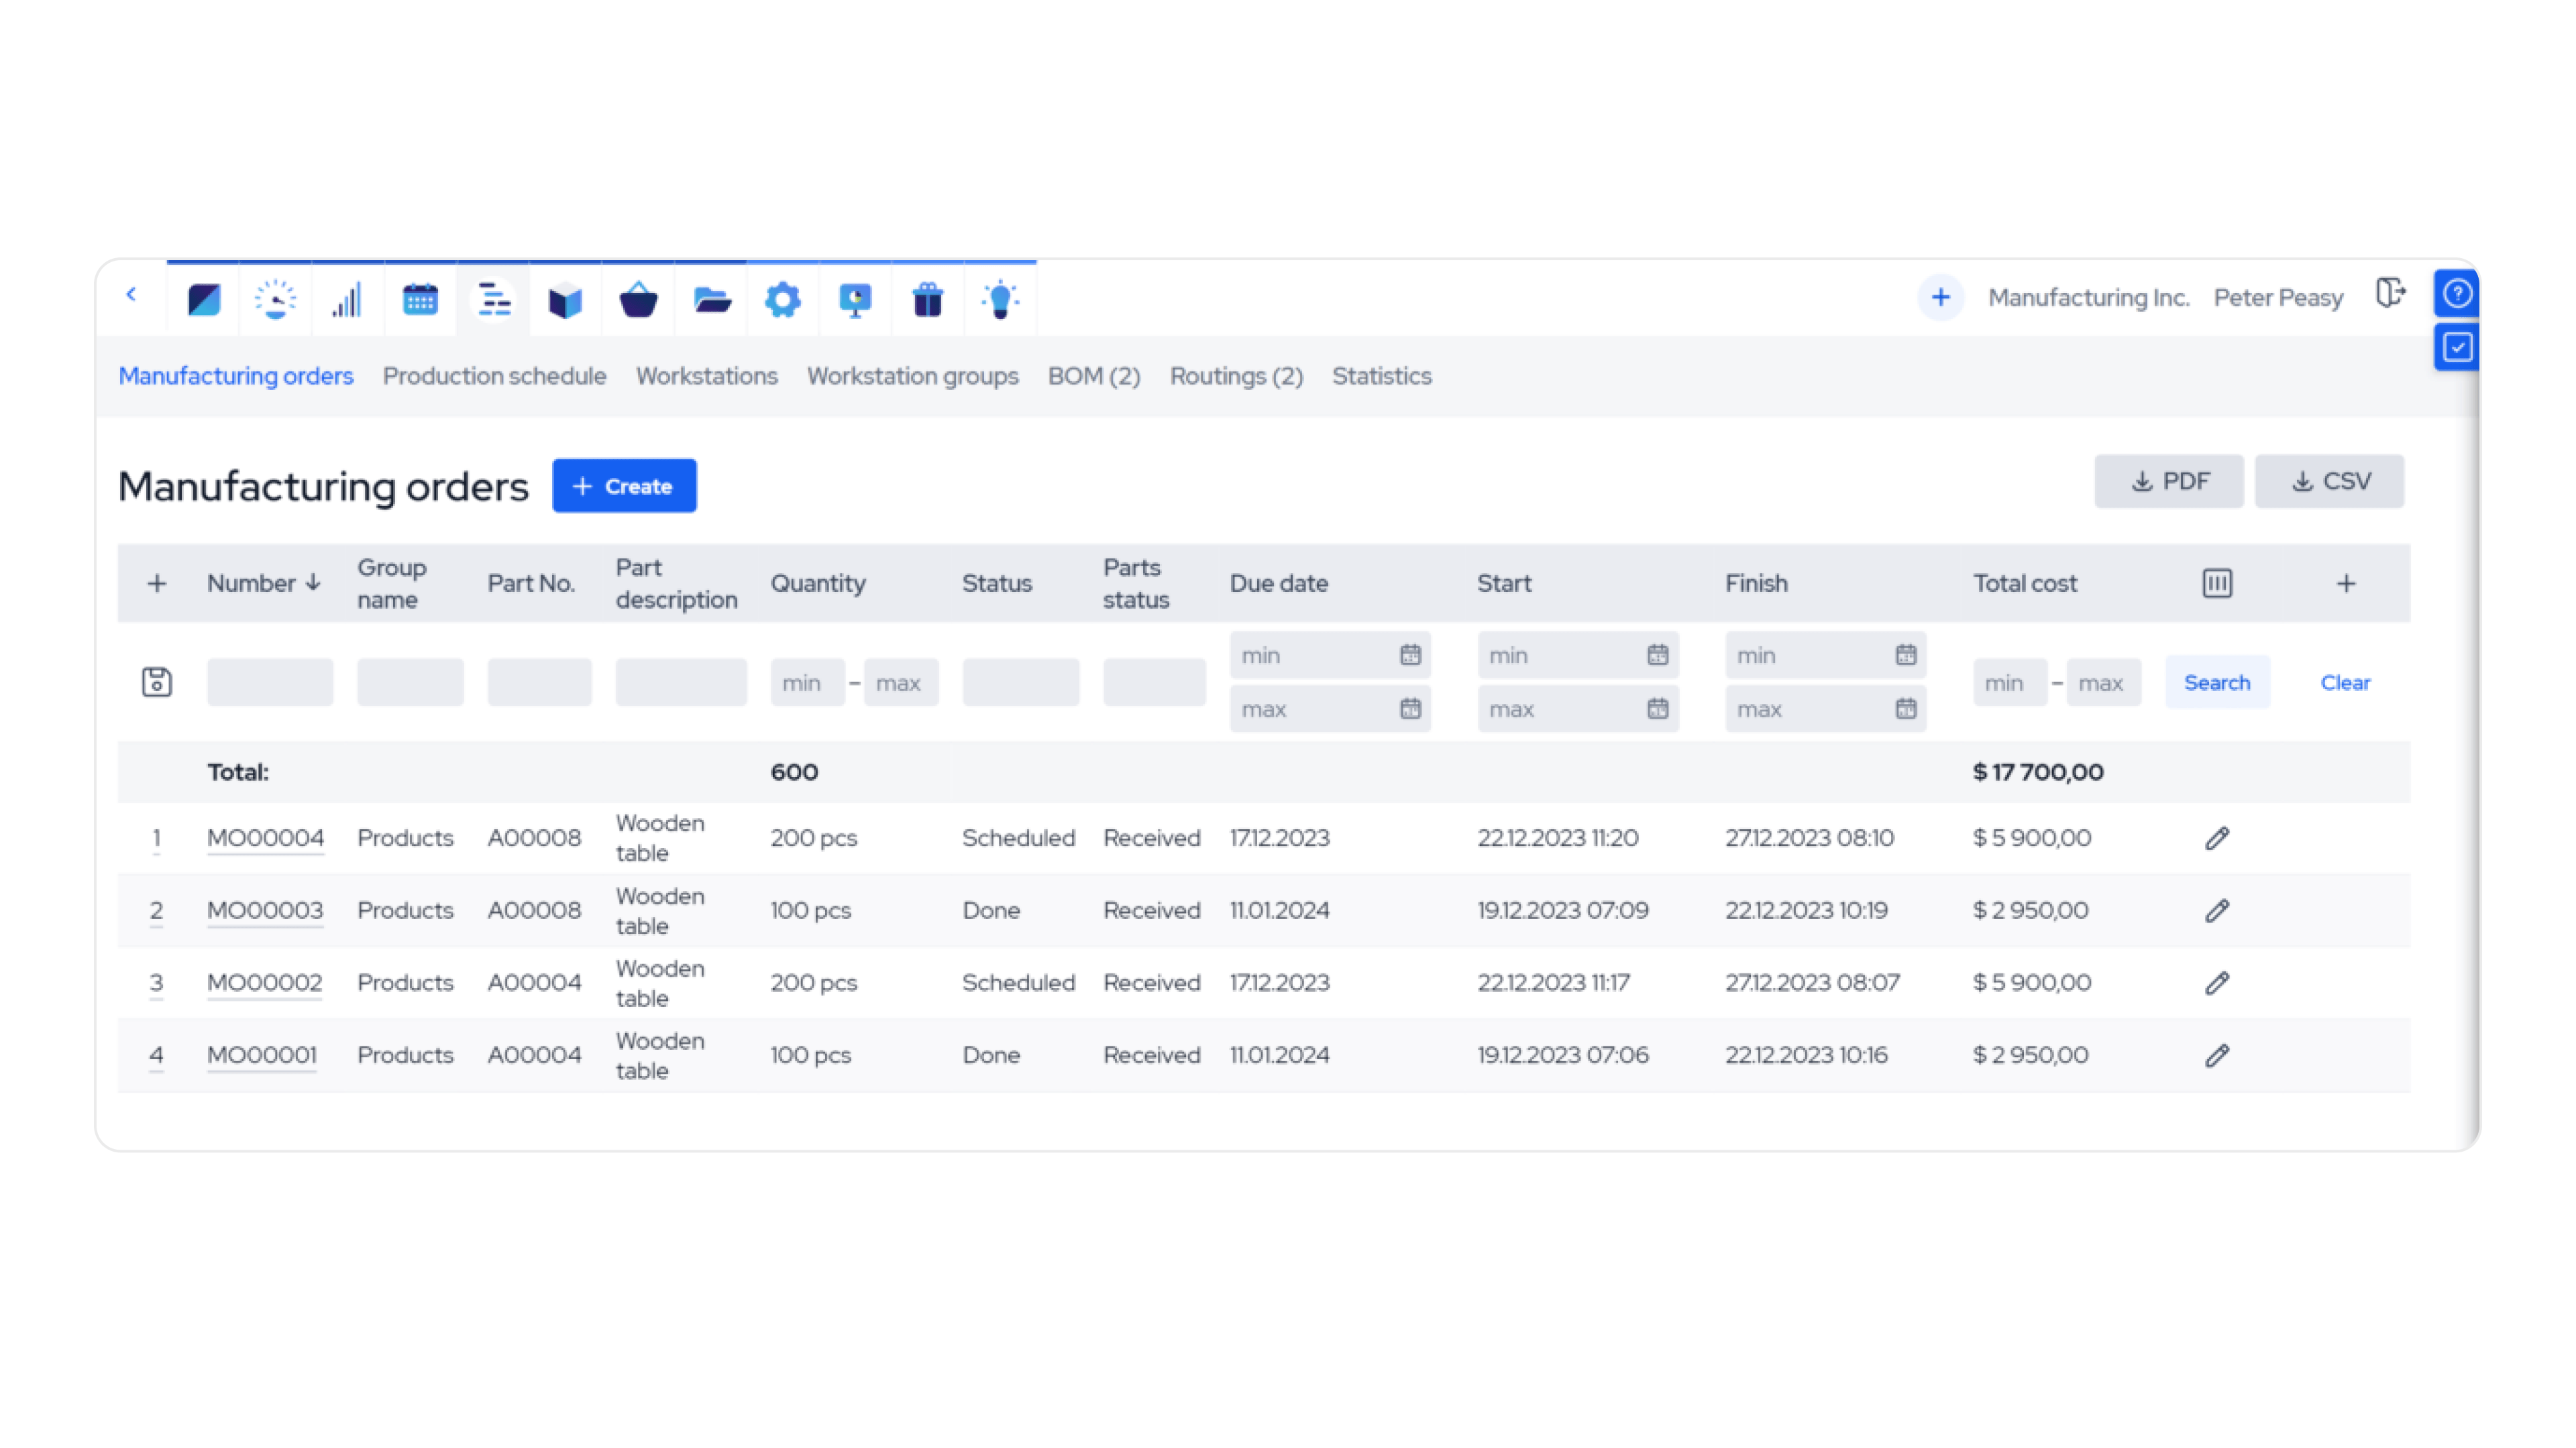Switch to Production schedule tab
The height and width of the screenshot is (1448, 2576).
(x=494, y=375)
